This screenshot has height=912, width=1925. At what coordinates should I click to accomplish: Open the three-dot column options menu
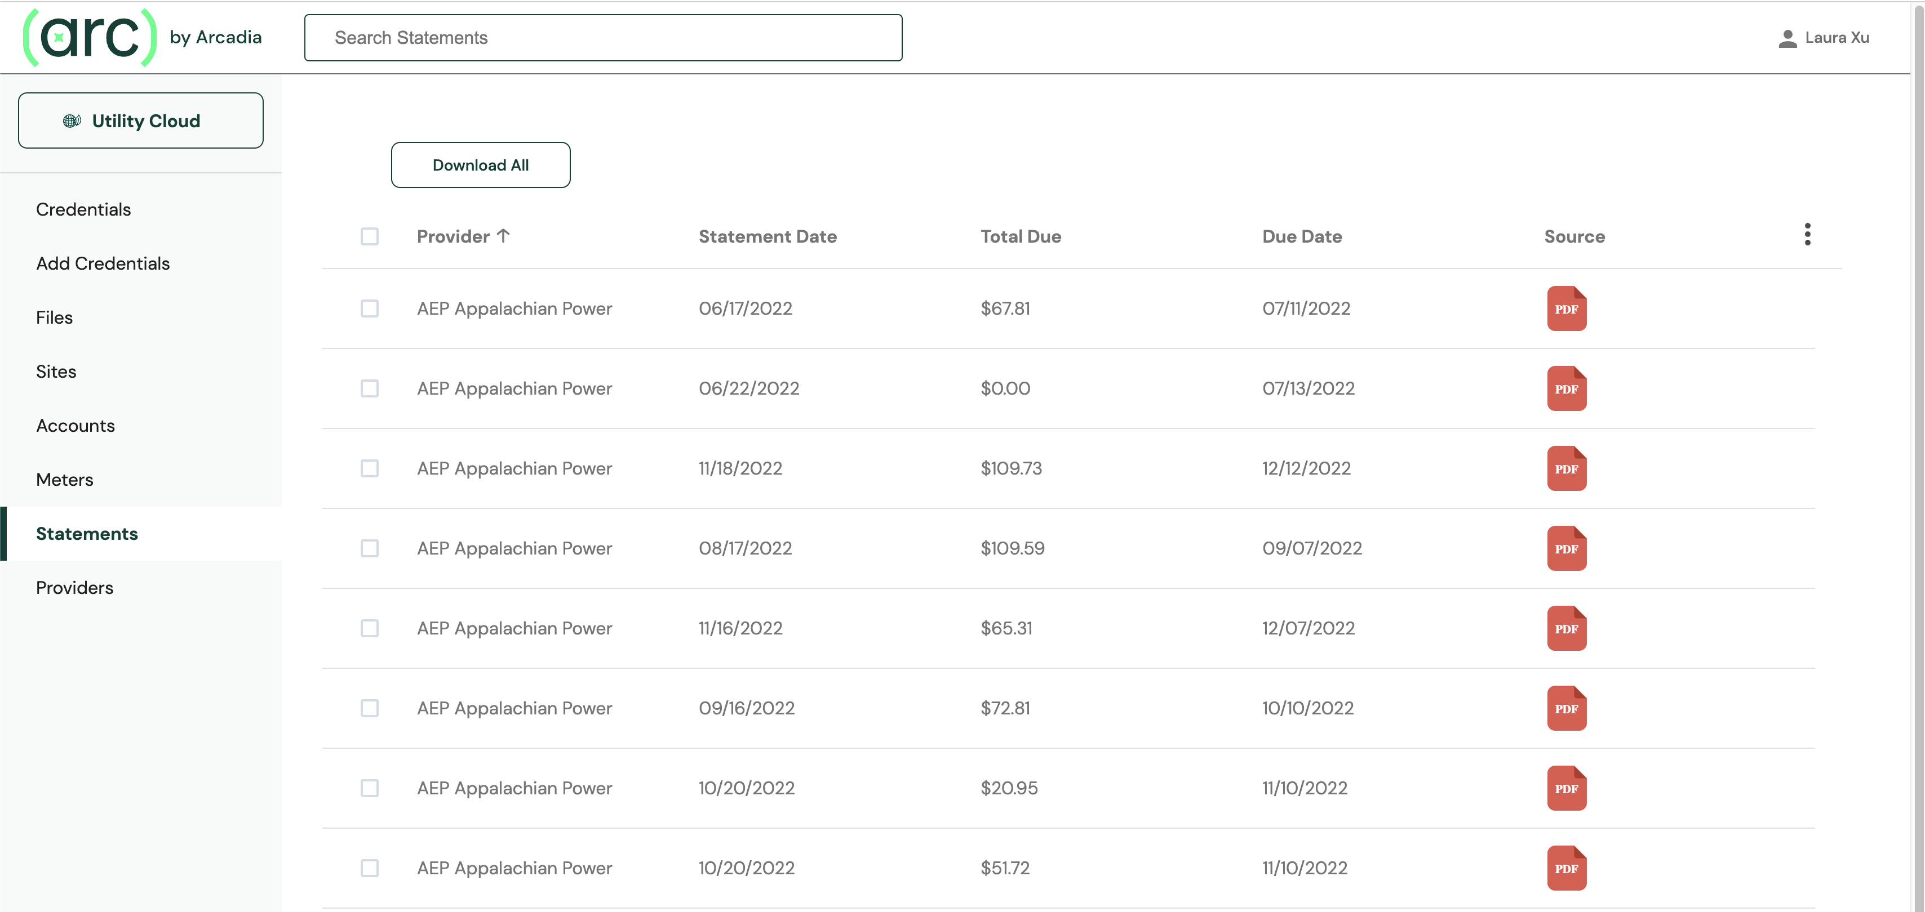[1807, 234]
